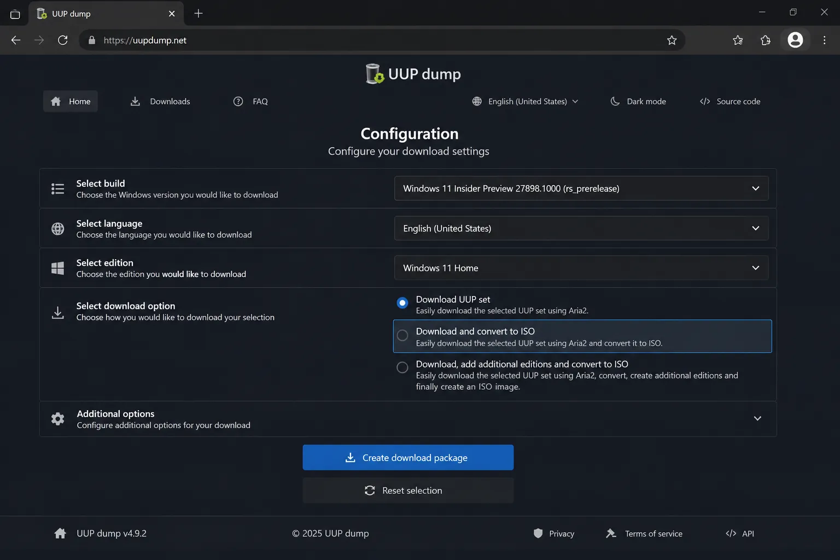Open the browser profile avatar
840x560 pixels.
(795, 40)
